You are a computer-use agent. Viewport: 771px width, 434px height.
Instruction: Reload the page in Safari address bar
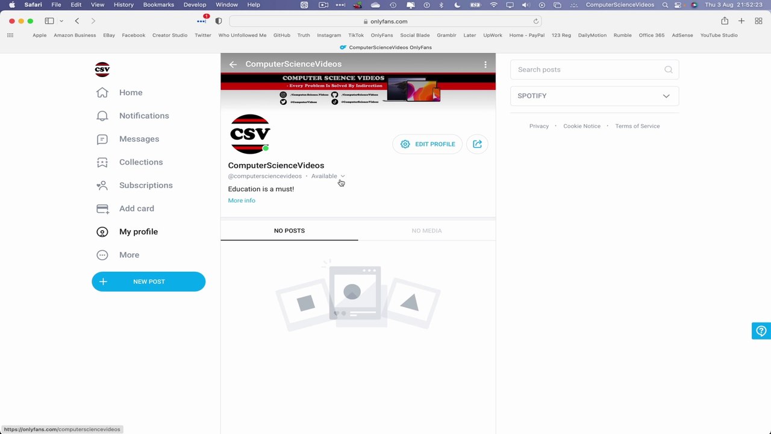(x=535, y=21)
